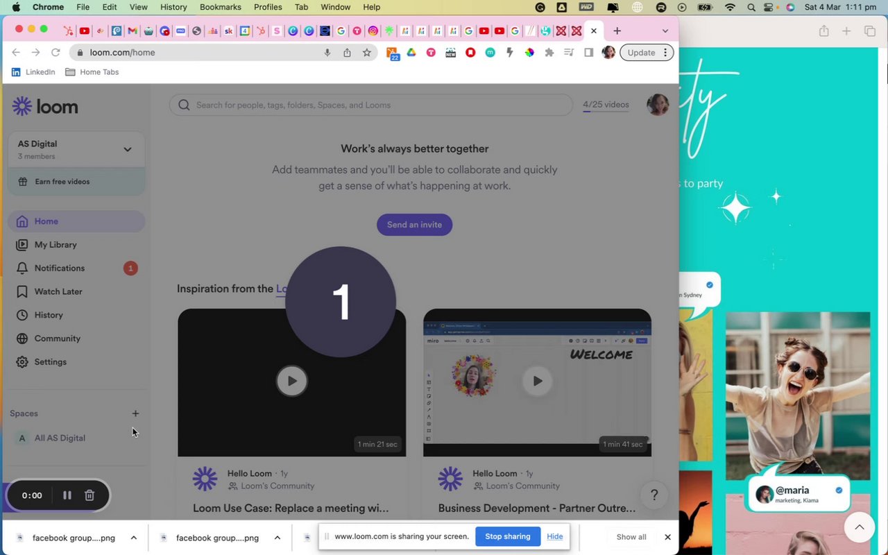The image size is (888, 555).
Task: Bookmark this page with star icon
Action: pyautogui.click(x=366, y=53)
